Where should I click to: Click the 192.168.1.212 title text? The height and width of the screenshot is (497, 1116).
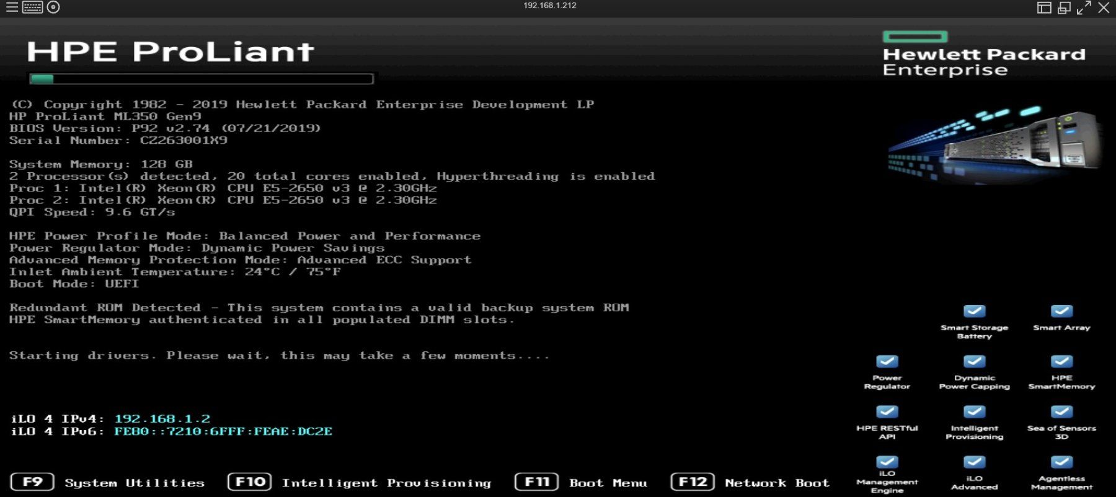pos(550,6)
